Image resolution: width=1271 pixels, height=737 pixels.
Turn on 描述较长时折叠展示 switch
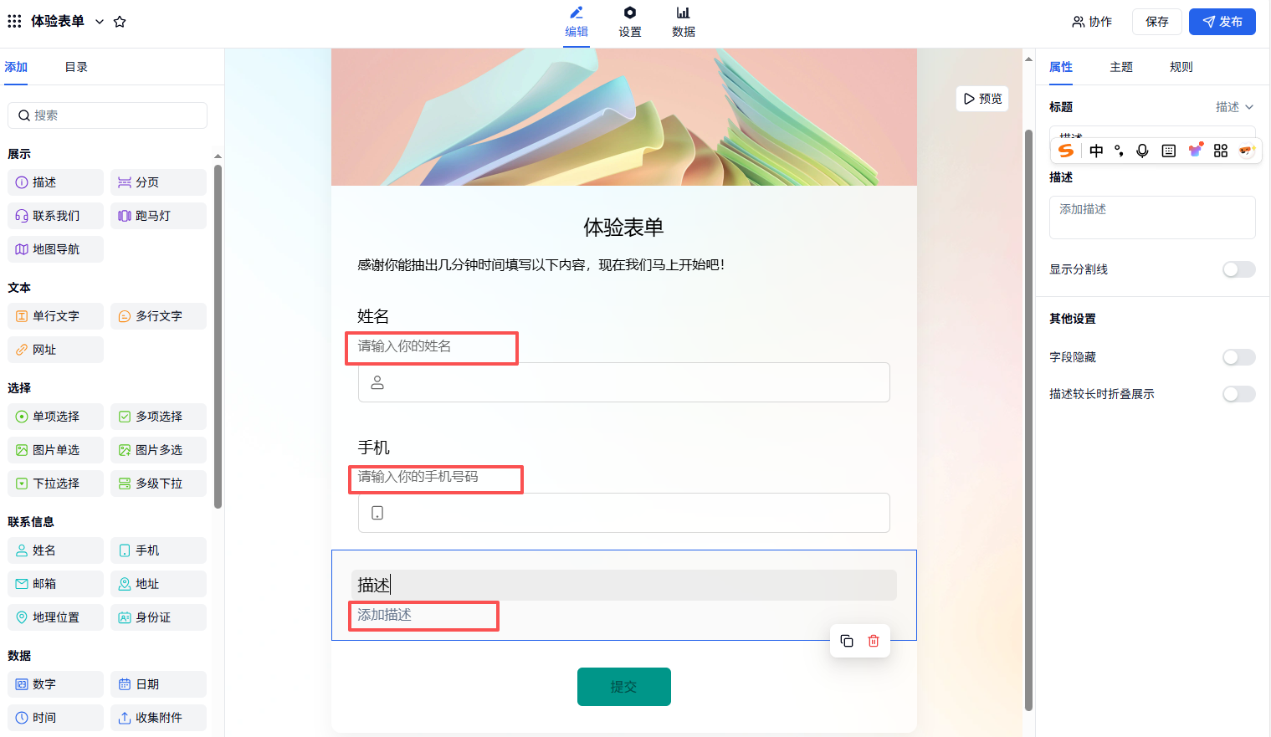(1238, 394)
